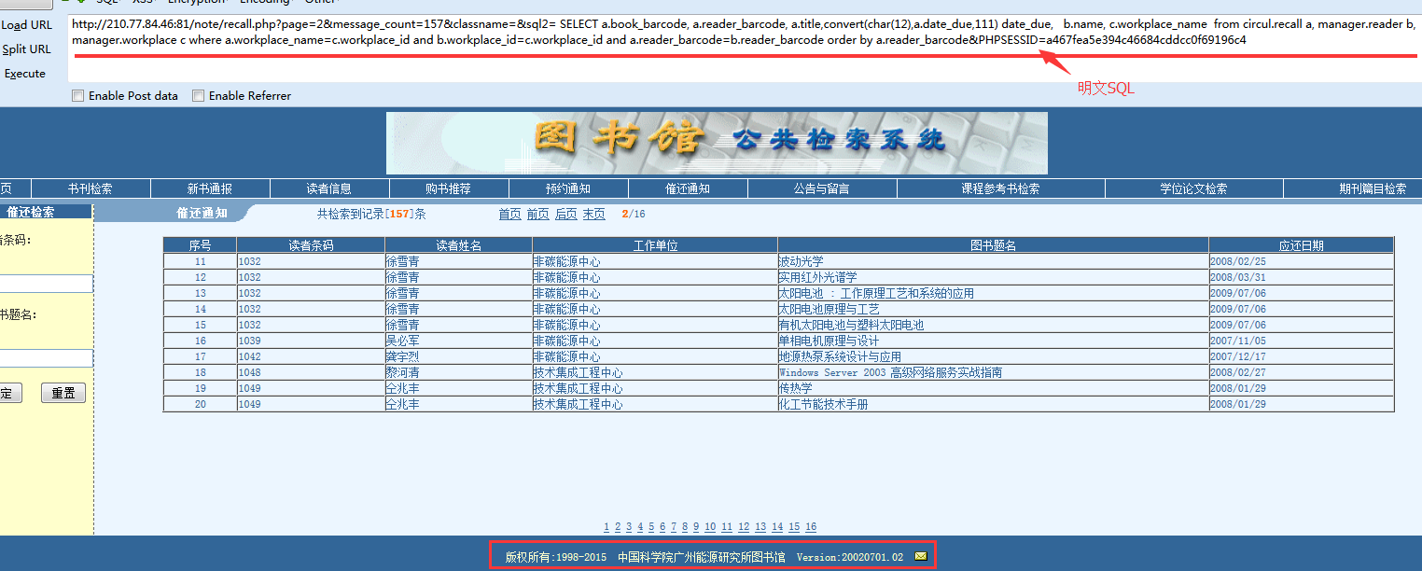Go to 末页 last page link
Screen dimensions: 1422x571
click(x=593, y=215)
